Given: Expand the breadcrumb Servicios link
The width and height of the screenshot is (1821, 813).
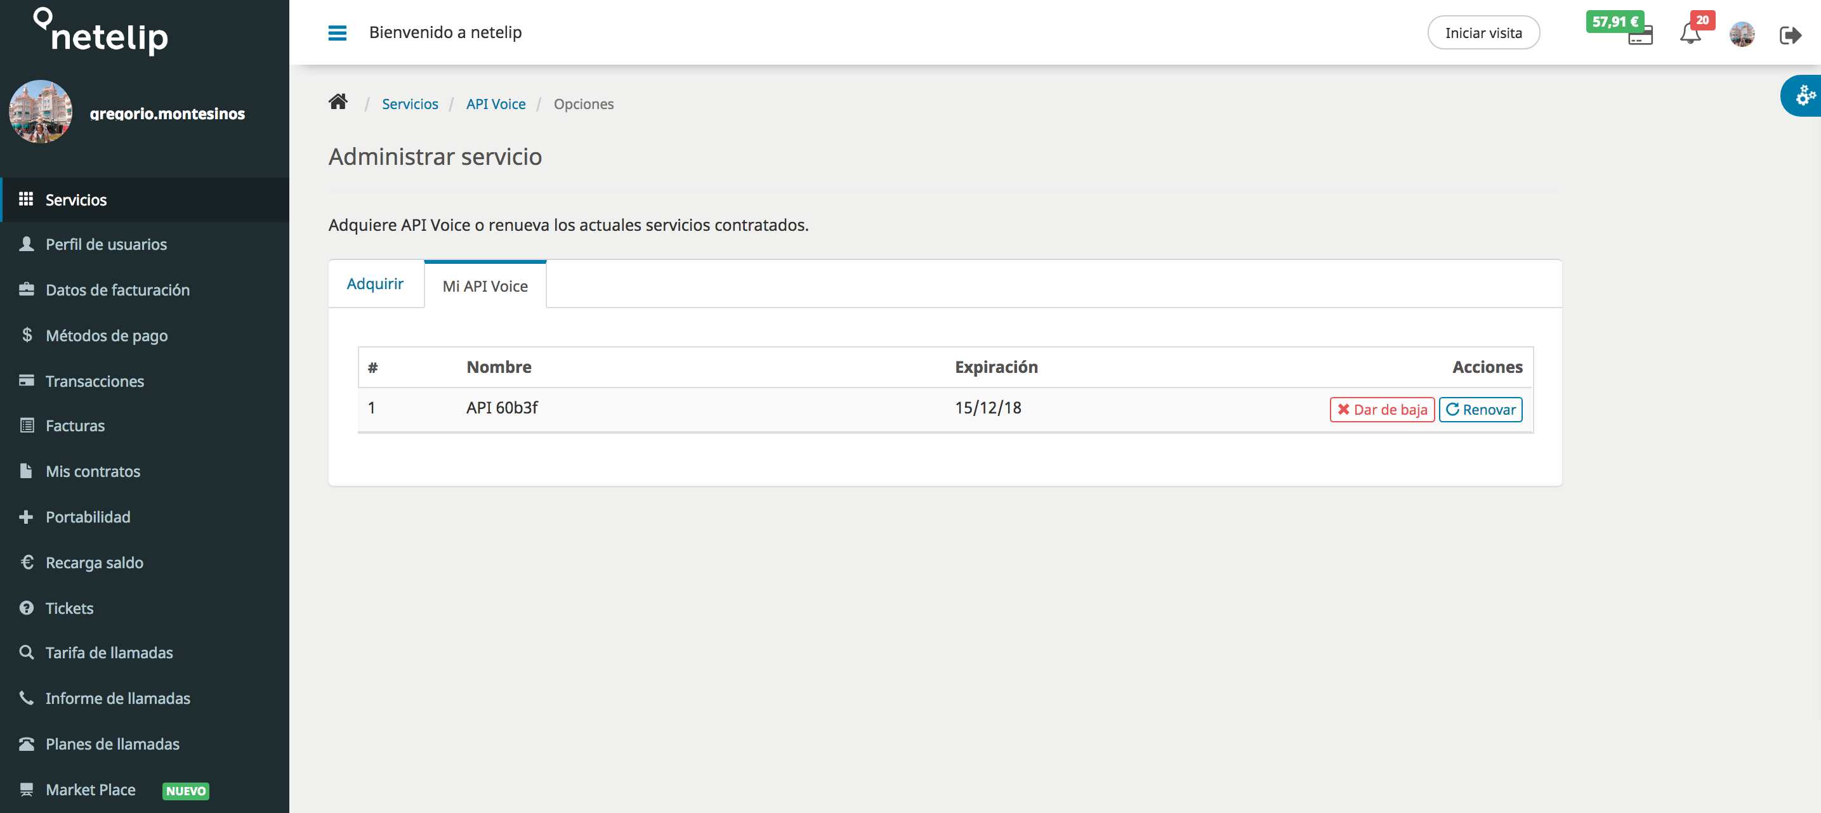Looking at the screenshot, I should [x=411, y=103].
